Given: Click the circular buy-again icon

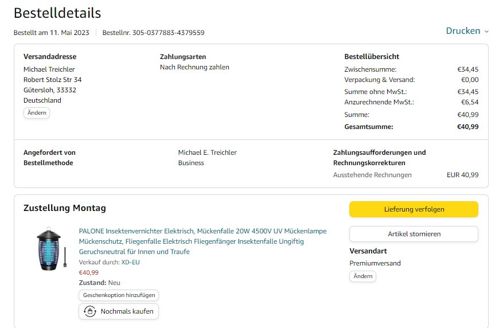Looking at the screenshot, I should (89, 311).
